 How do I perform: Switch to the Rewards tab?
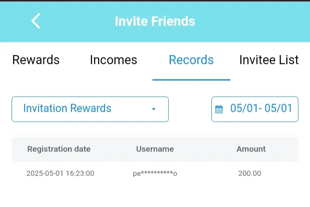36,60
